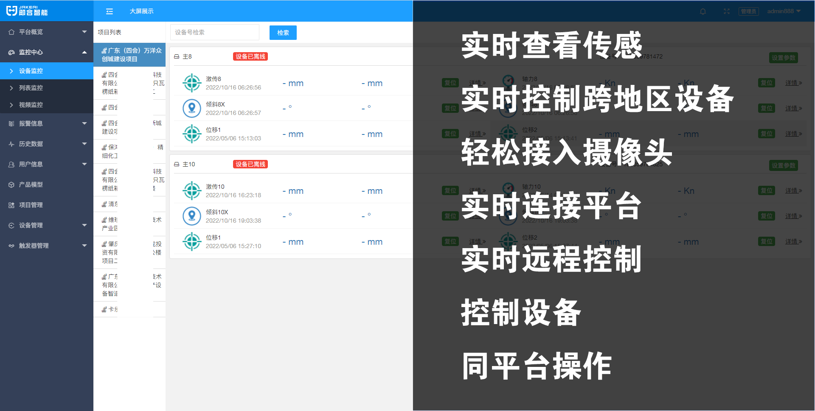Expand the 报警信息 menu arrow
The image size is (815, 411).
[84, 123]
